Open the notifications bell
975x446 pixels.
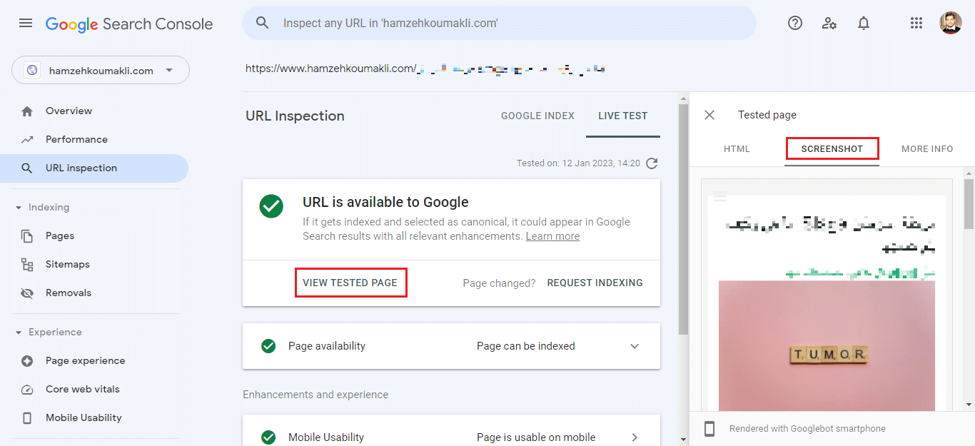tap(863, 23)
